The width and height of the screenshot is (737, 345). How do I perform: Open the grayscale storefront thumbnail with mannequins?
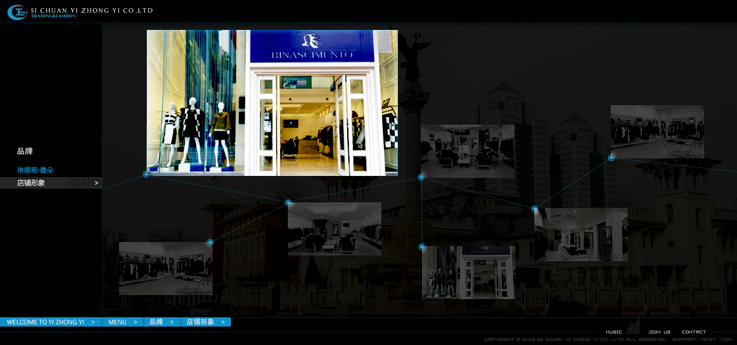click(x=468, y=273)
